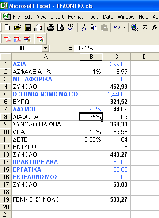Select cell ΕΝΤΥΠΟ
Screen dimensions: 159x218
46,147
